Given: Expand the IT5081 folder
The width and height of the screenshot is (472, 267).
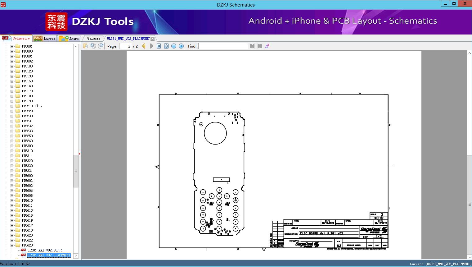Looking at the screenshot, I should [x=12, y=46].
